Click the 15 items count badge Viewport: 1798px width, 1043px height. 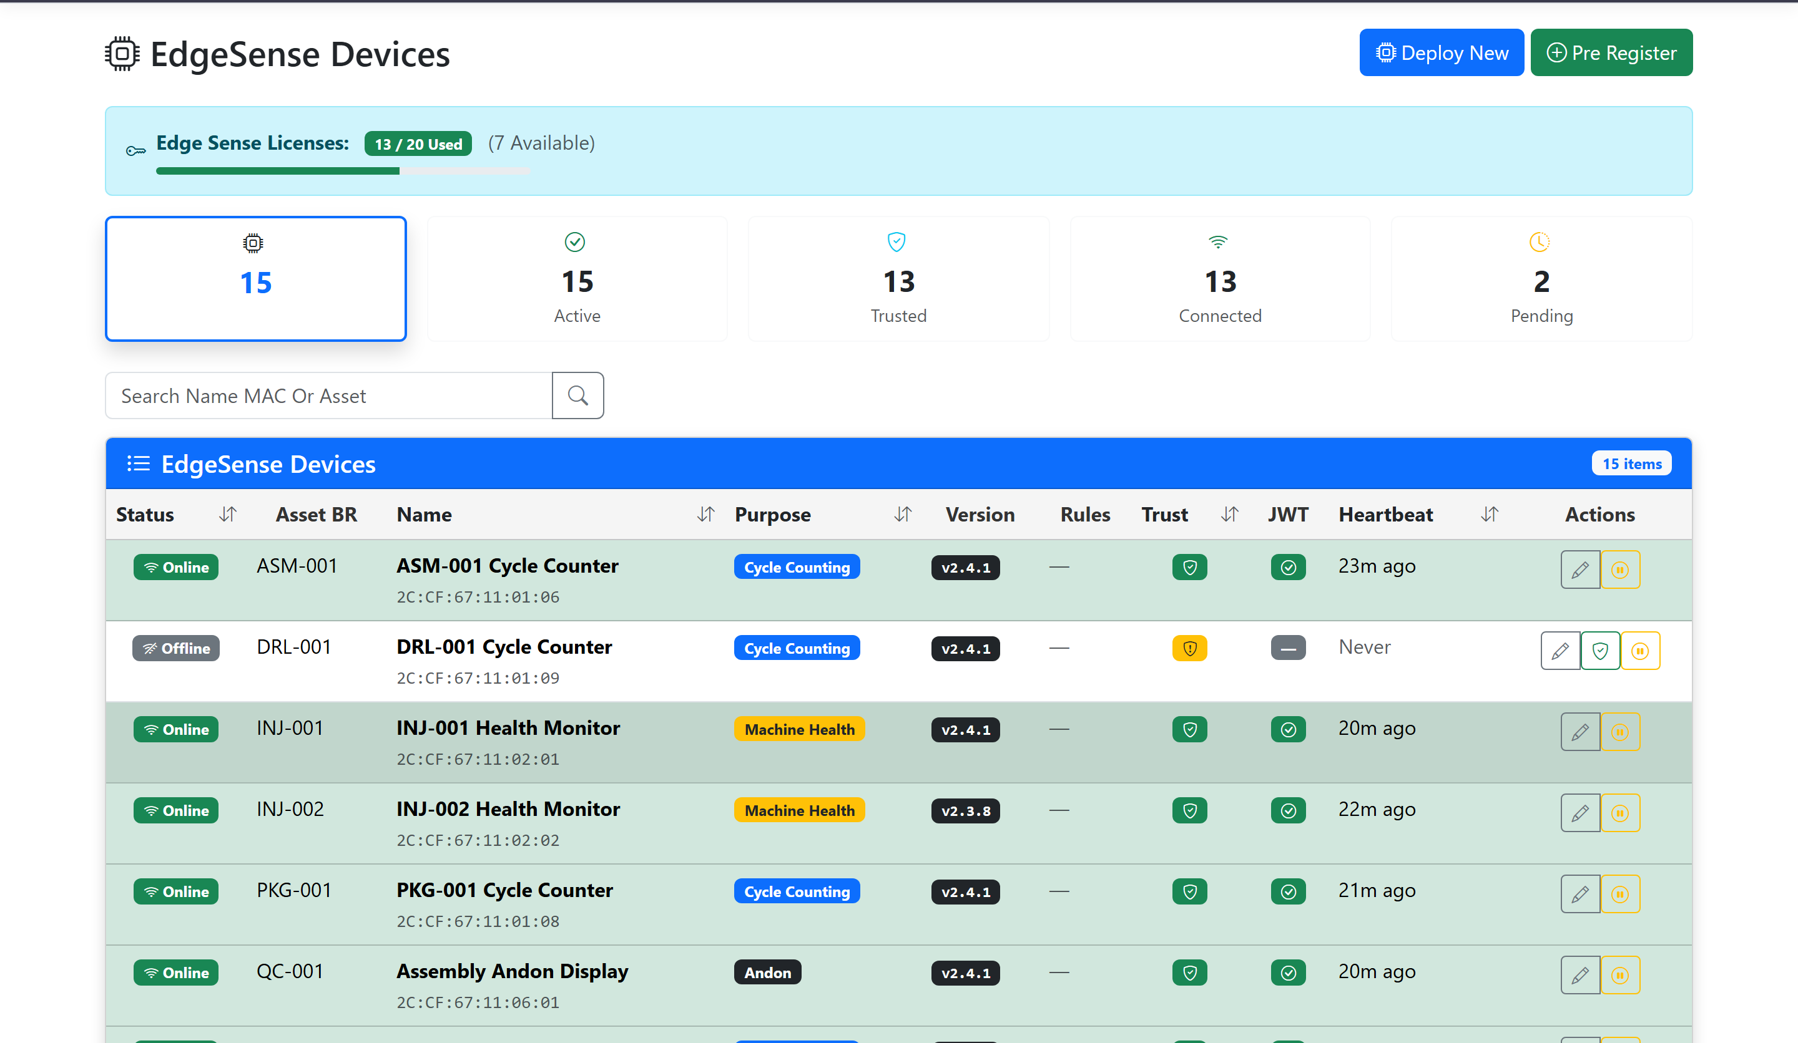[x=1631, y=463]
